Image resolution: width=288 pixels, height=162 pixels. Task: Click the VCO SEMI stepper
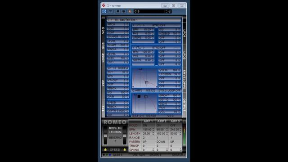(127, 28)
